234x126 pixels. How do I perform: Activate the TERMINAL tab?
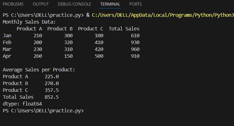110,4
